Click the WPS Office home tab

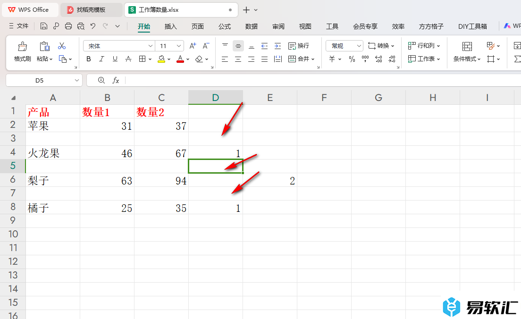(x=30, y=10)
